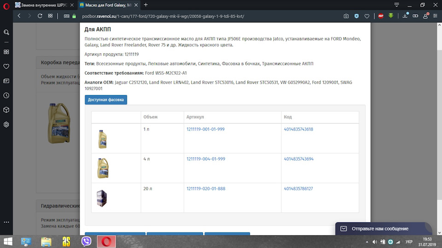Open green download arrow extension
This screenshot has height=248, width=442.
[391, 16]
